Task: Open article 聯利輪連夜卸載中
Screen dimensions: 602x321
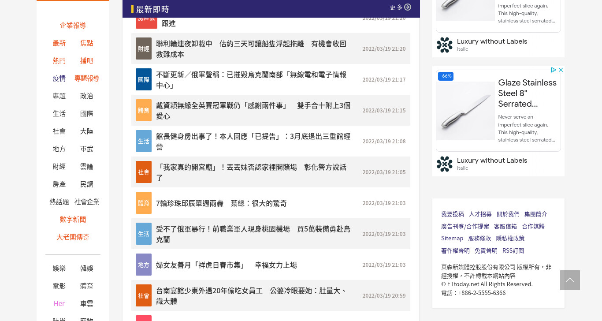Action: coord(251,49)
